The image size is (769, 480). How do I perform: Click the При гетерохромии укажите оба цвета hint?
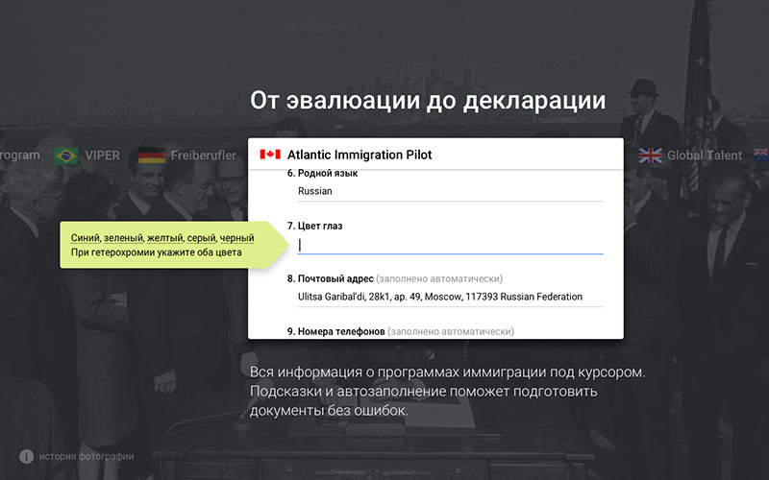click(157, 252)
